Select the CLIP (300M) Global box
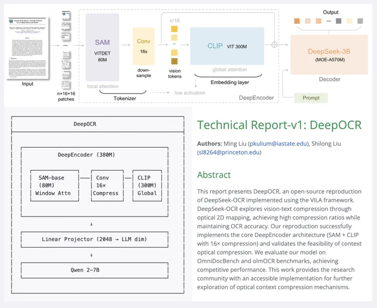This screenshot has height=308, width=377. (x=147, y=186)
